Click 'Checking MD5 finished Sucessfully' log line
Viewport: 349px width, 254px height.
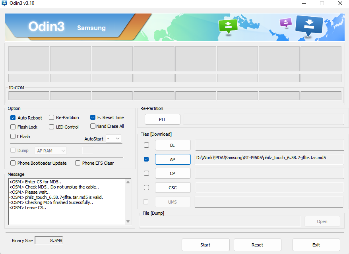[x=51, y=202]
